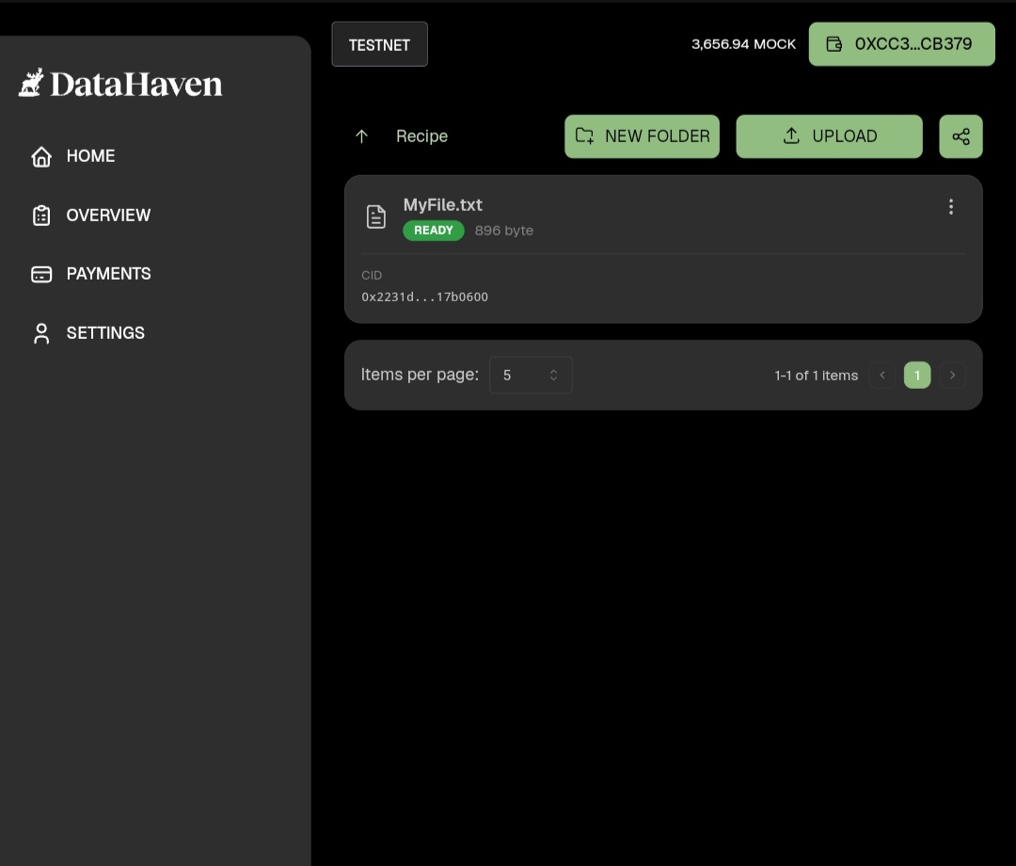Click the 896 byte file size
Viewport: 1016px width, 866px height.
pyautogui.click(x=504, y=231)
